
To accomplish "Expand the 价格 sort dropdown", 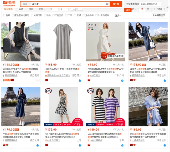I will click(x=42, y=9).
